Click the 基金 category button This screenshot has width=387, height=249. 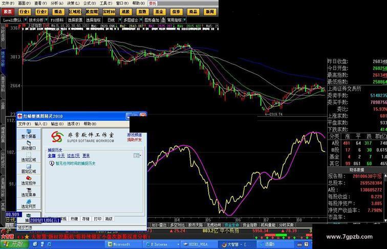159,12
